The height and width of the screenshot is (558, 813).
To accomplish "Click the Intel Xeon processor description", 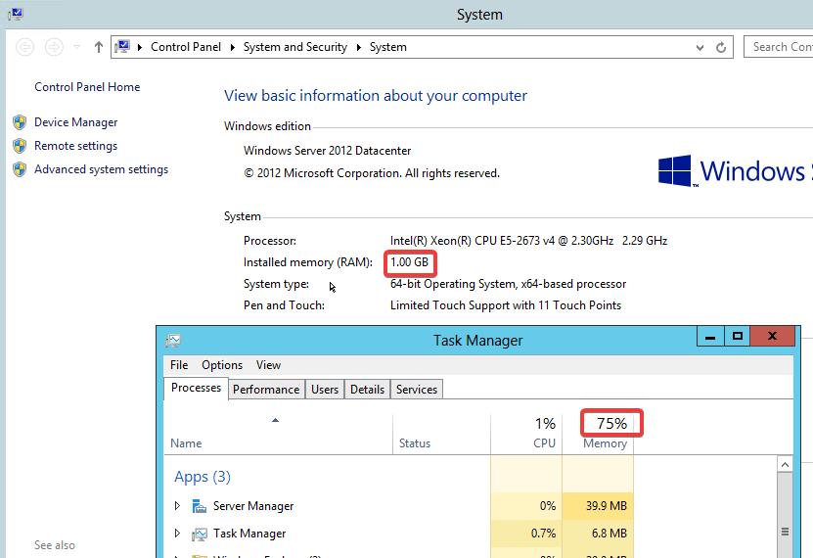I will coord(528,241).
